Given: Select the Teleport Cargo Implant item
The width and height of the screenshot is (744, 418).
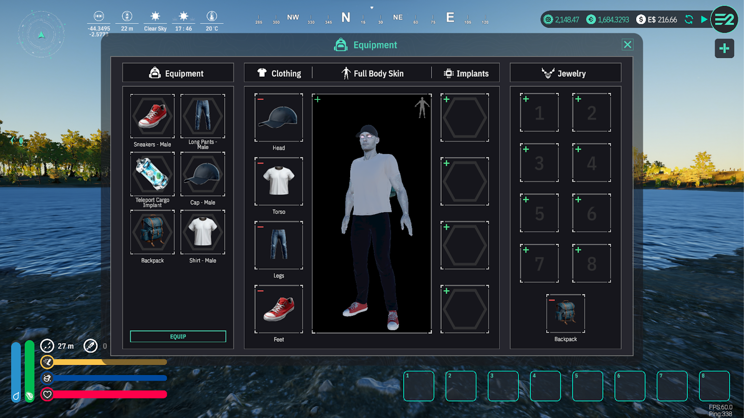Looking at the screenshot, I should (152, 174).
